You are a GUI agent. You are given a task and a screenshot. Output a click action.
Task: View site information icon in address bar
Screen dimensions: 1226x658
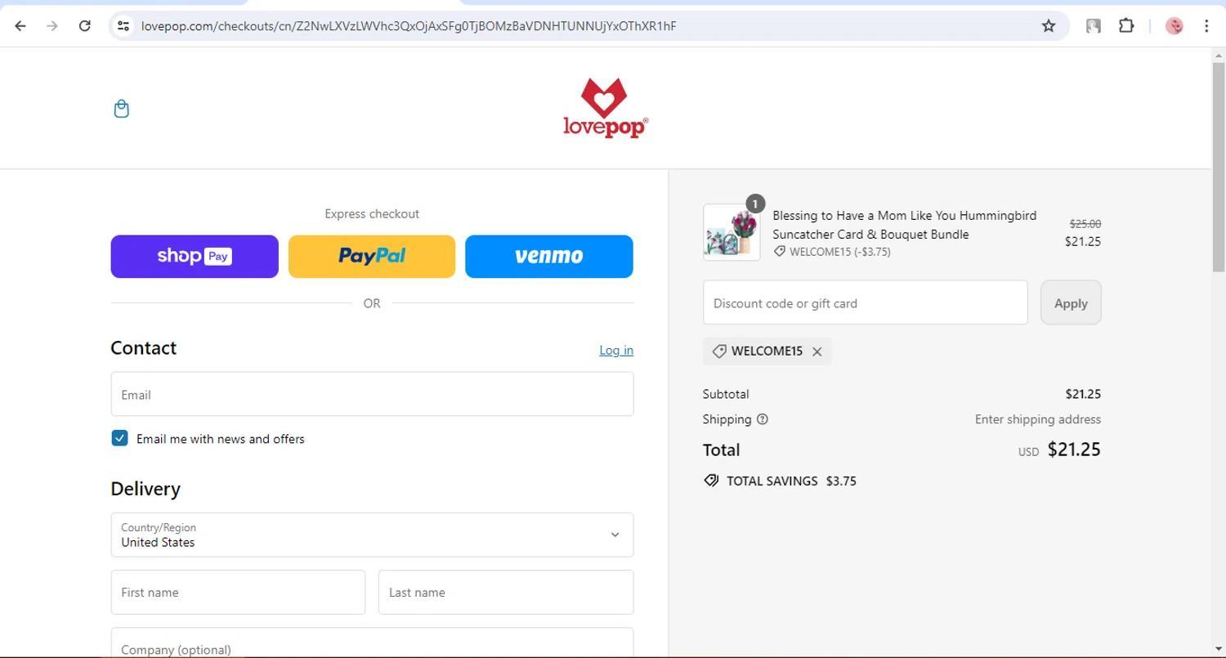click(x=123, y=26)
